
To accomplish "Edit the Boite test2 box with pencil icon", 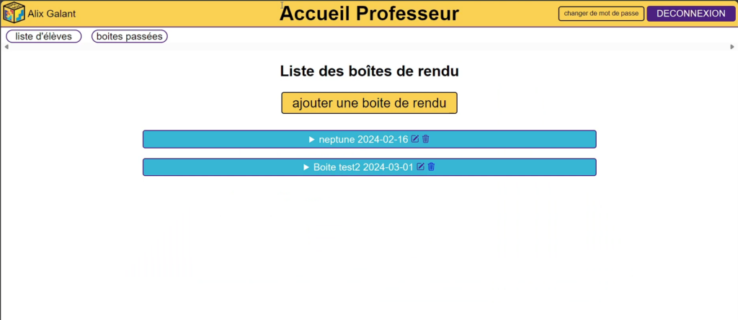I will point(421,166).
